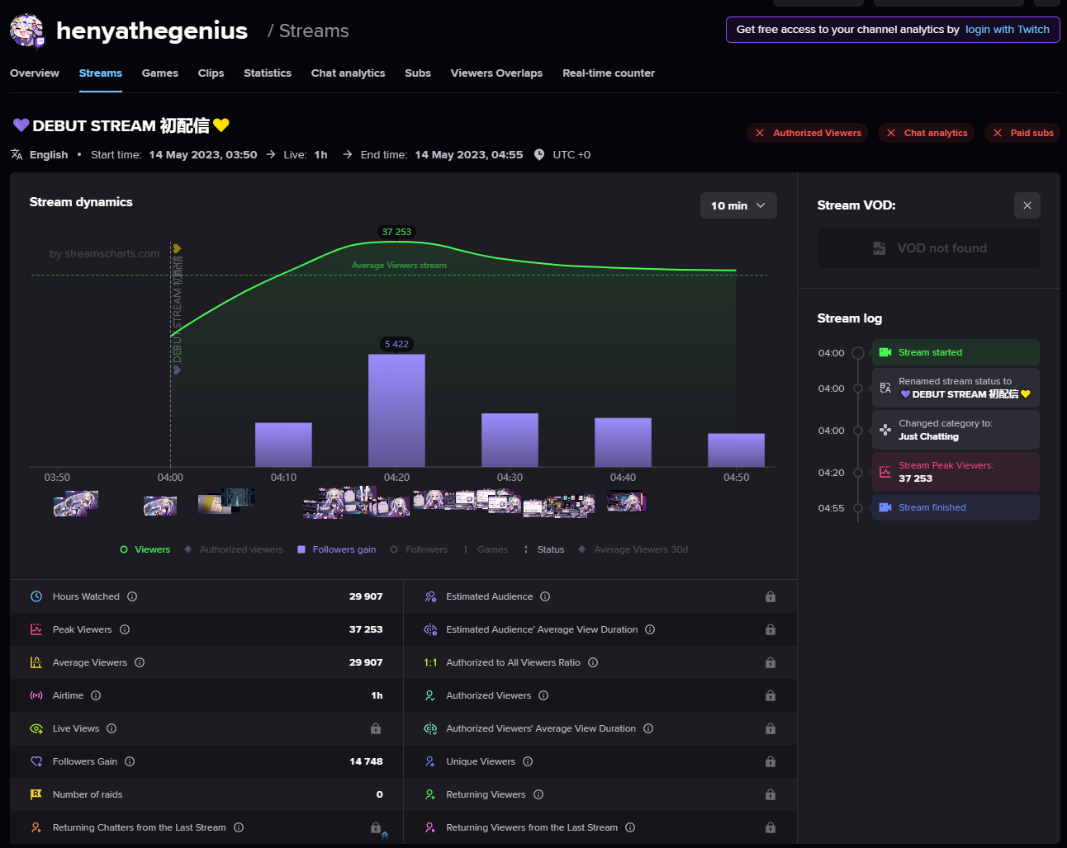Toggle Status series in chart legend
This screenshot has width=1067, height=848.
543,549
